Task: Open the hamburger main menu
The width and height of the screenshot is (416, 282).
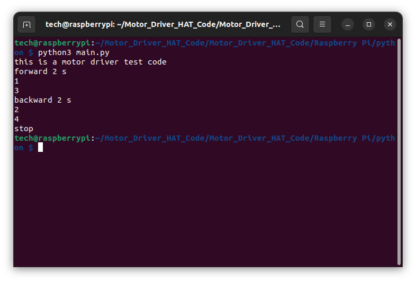Action: [x=322, y=24]
